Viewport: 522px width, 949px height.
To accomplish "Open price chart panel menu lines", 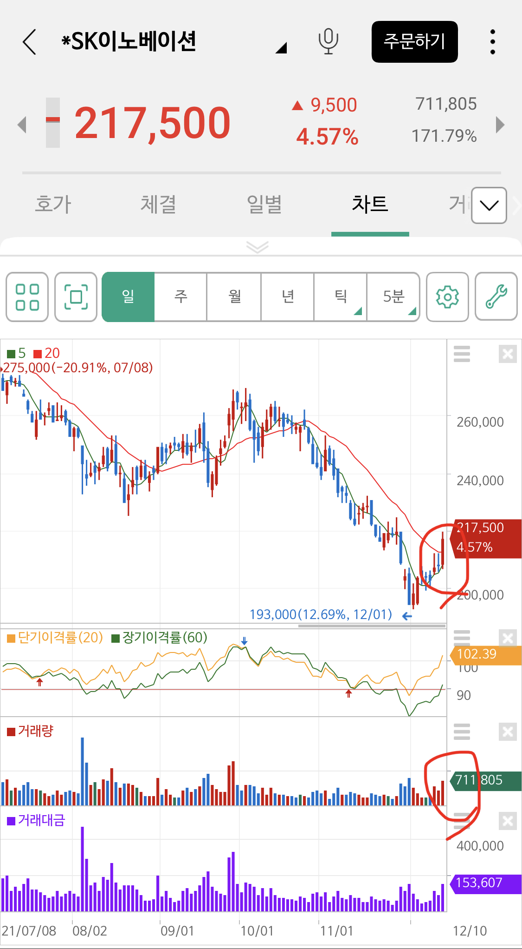I will (x=462, y=354).
